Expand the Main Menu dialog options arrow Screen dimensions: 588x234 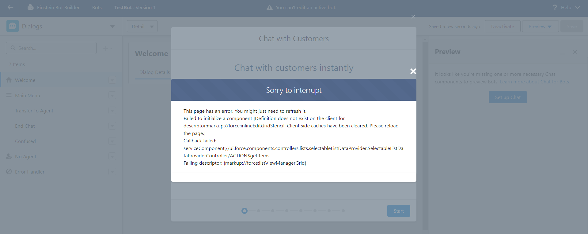click(112, 95)
